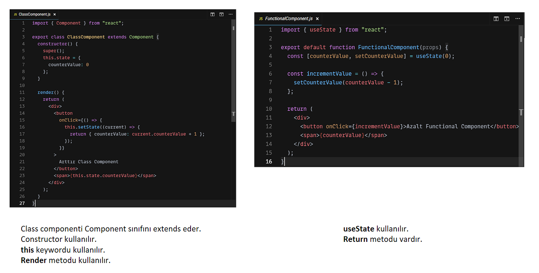The width and height of the screenshot is (539, 273).
Task: Click JS file icon on ClassComponent.js tab
Action: [x=15, y=14]
